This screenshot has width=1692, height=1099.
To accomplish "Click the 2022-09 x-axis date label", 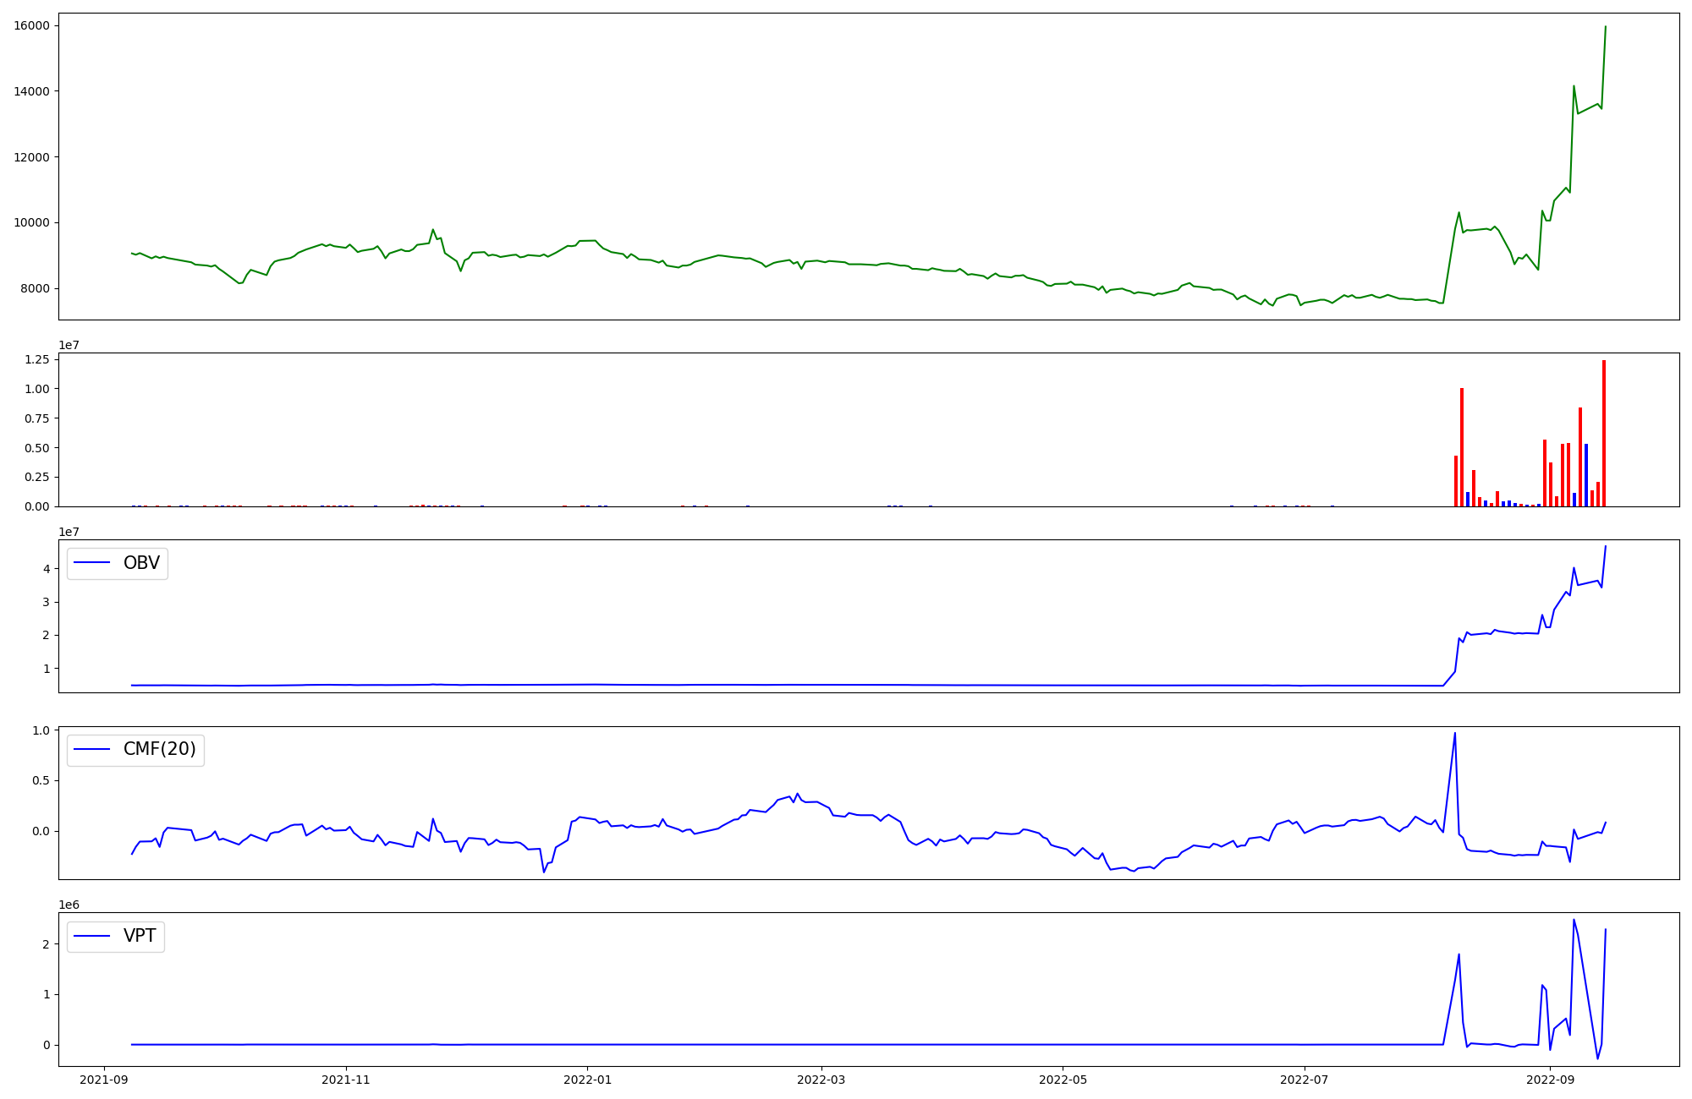I will [1550, 1080].
